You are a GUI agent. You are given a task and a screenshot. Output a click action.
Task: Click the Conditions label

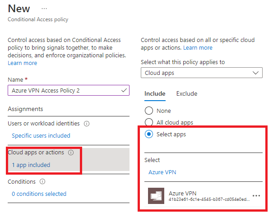pos(22,182)
